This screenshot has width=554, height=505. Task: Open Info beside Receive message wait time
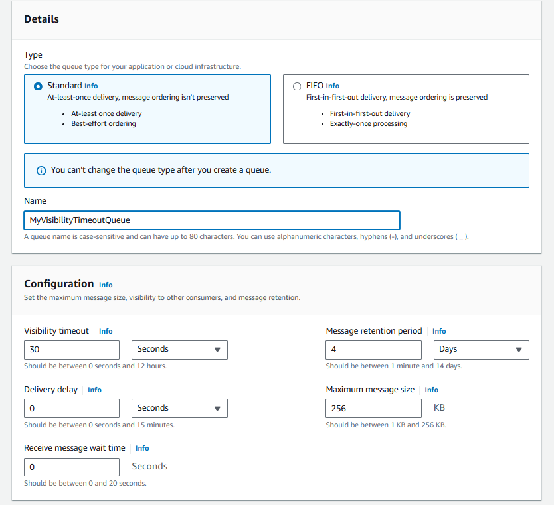[142, 448]
